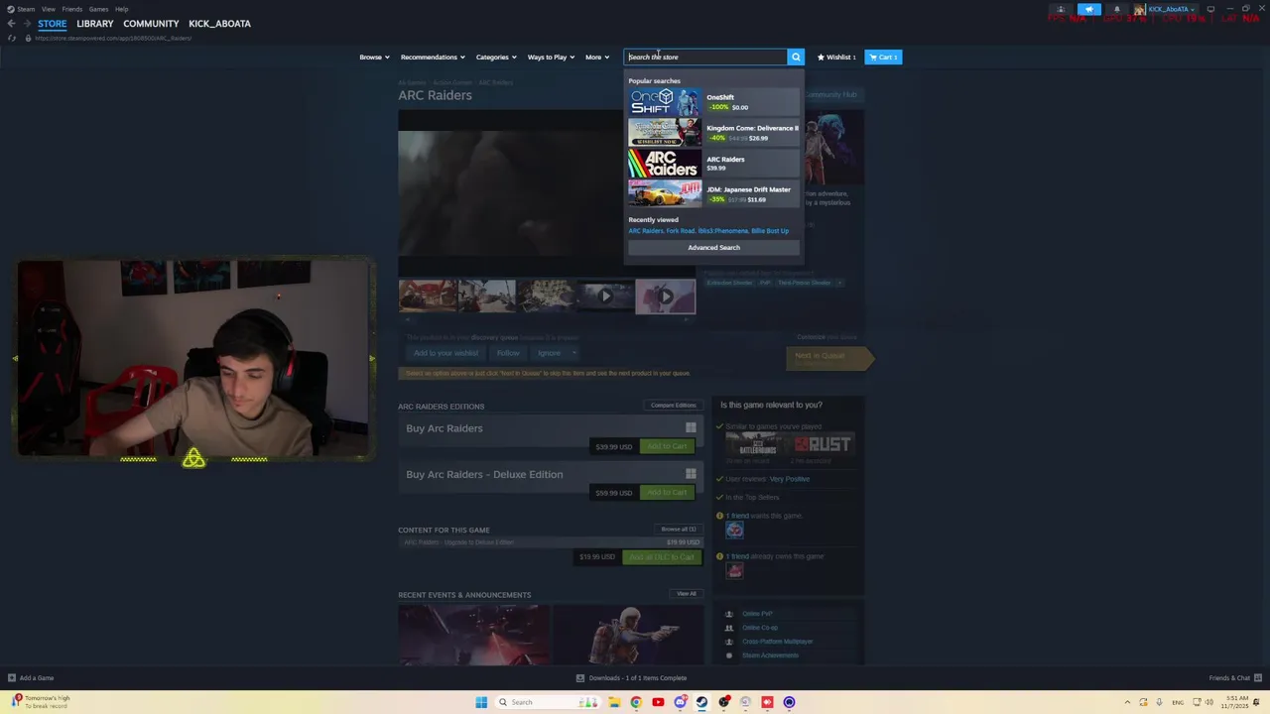Go forward with the Steam forward arrow
Screen dimensions: 1270x714
tap(26, 23)
